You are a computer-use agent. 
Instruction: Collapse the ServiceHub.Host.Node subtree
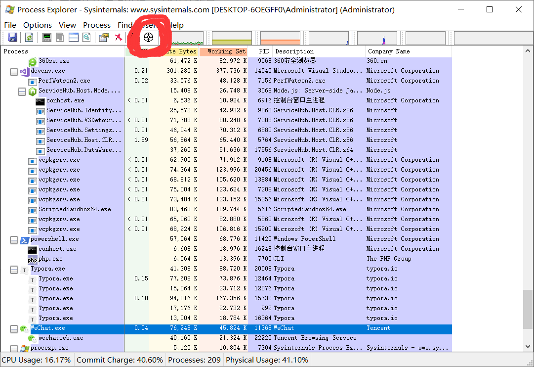coord(22,92)
